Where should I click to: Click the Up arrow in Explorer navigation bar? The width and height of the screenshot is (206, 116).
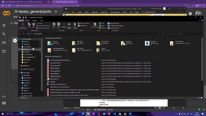pos(28,34)
